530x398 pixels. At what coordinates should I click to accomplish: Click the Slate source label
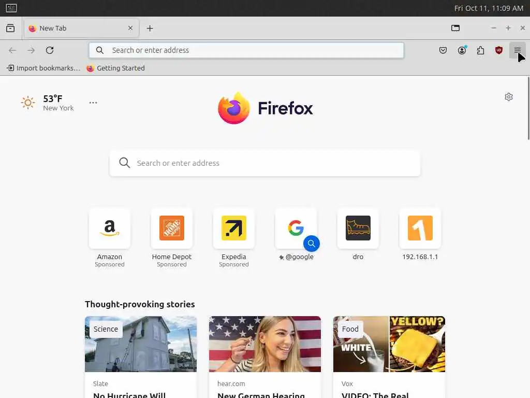pos(100,384)
